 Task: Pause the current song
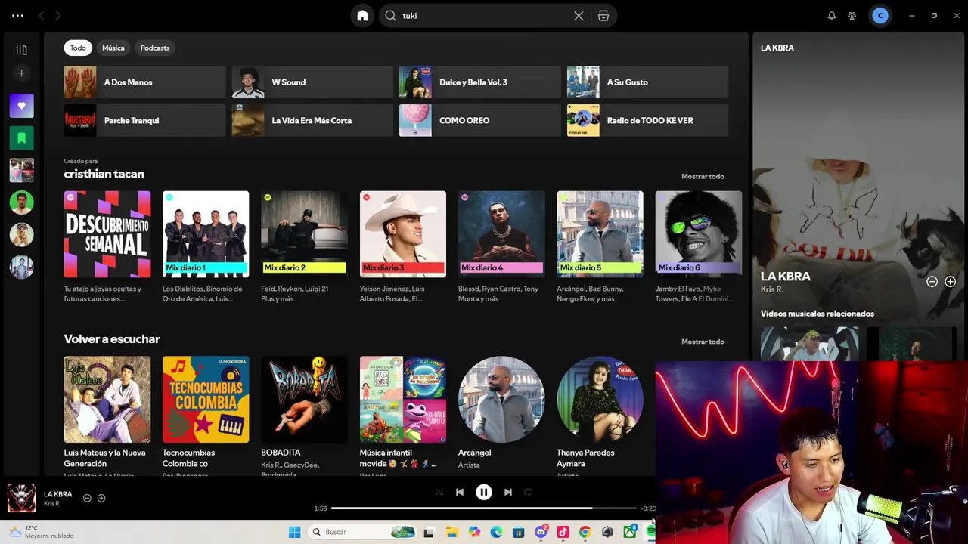pos(484,492)
